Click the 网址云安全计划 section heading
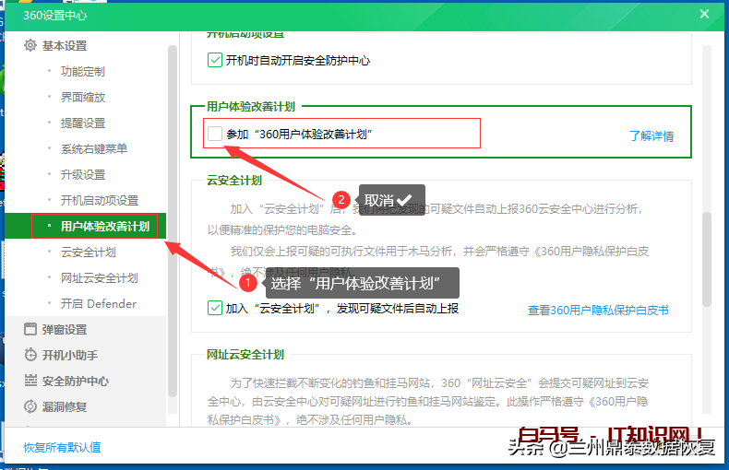729x470 pixels. (x=245, y=355)
